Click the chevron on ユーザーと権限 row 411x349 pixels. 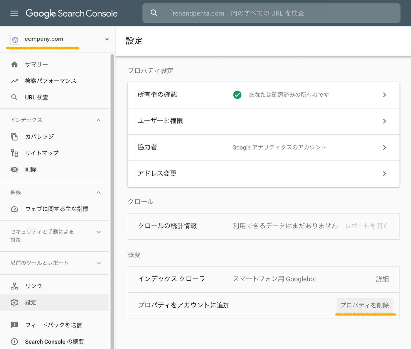click(384, 121)
